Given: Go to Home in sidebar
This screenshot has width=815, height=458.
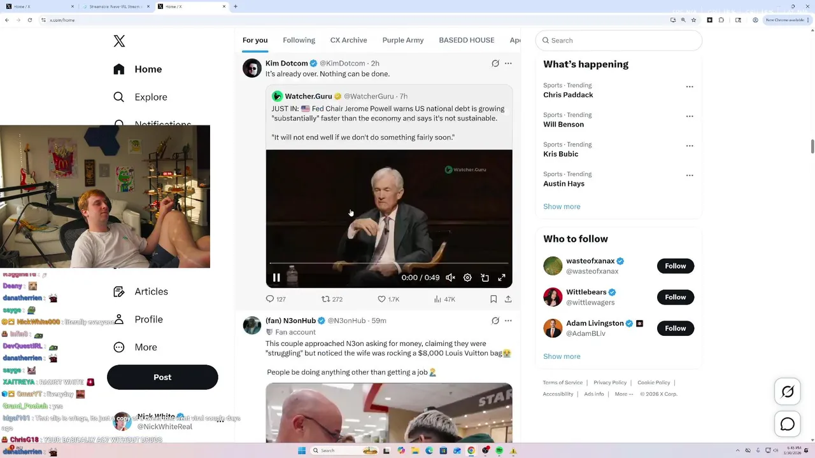Looking at the screenshot, I should click(138, 69).
